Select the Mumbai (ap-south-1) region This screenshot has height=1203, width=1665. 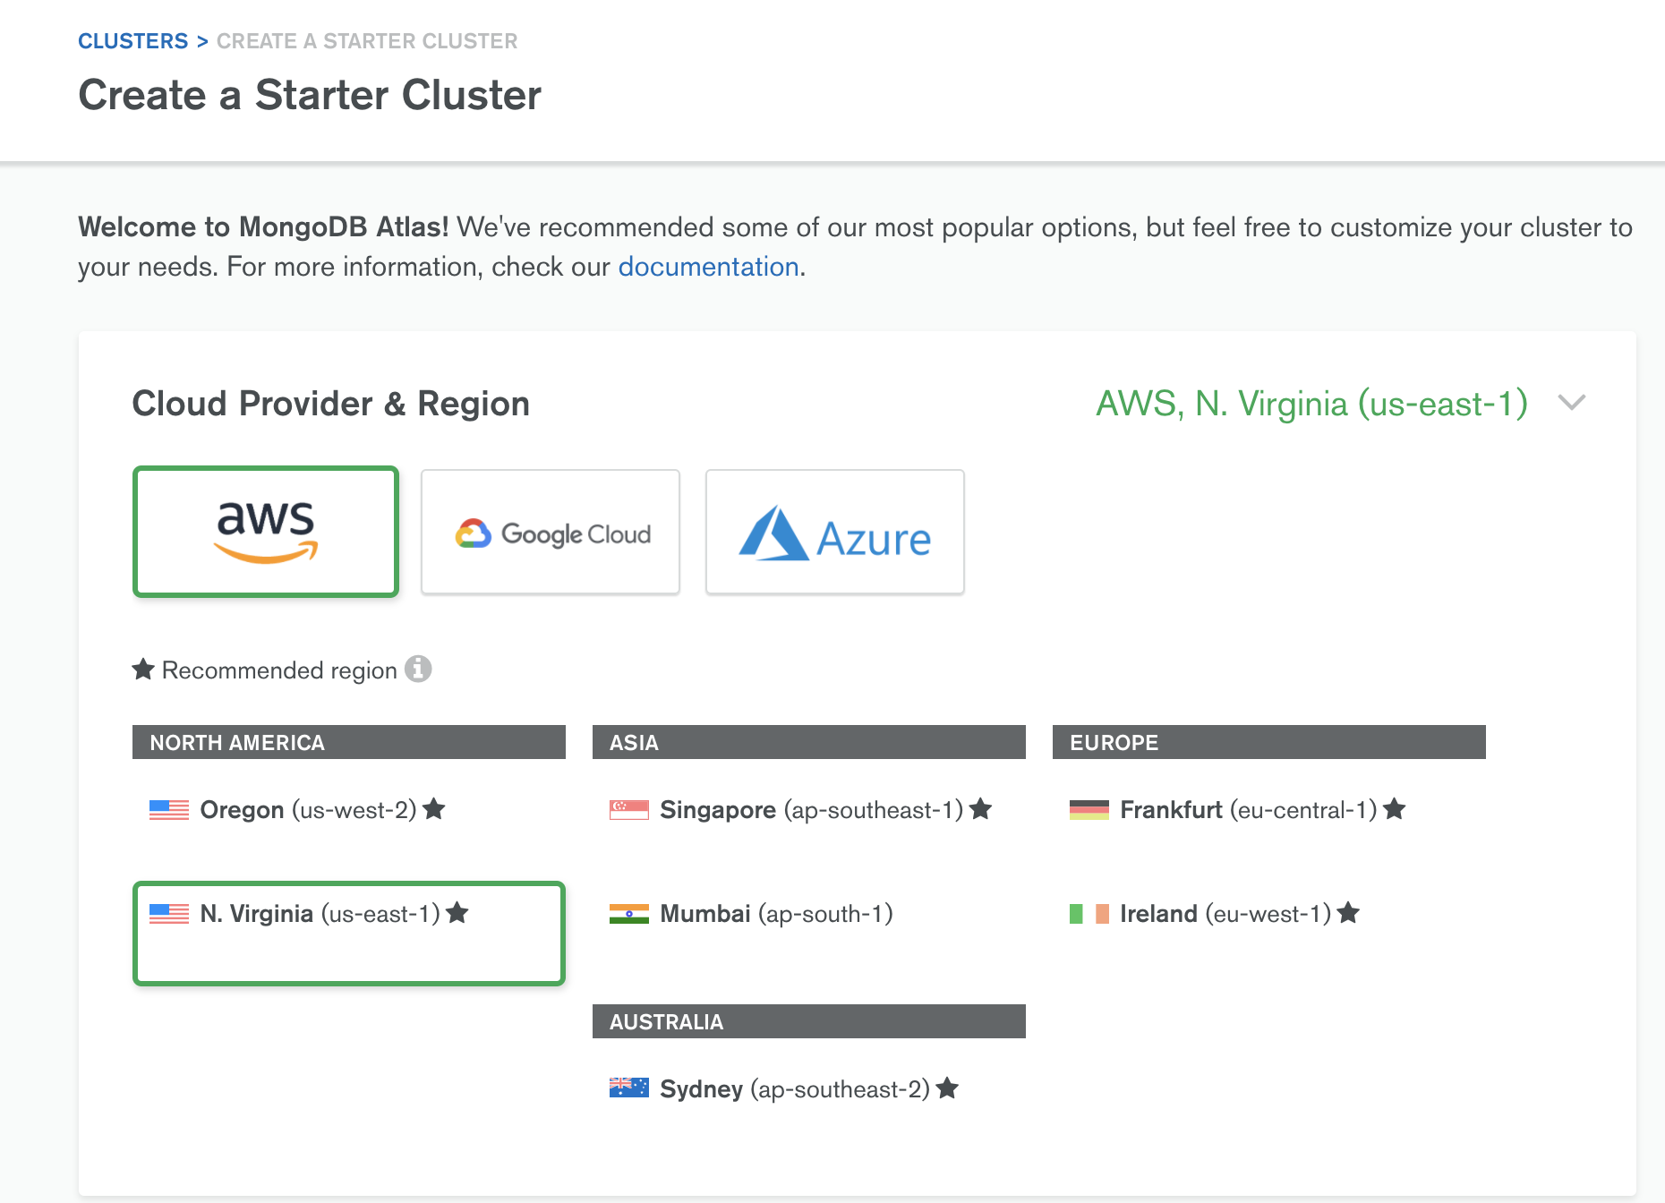(775, 914)
